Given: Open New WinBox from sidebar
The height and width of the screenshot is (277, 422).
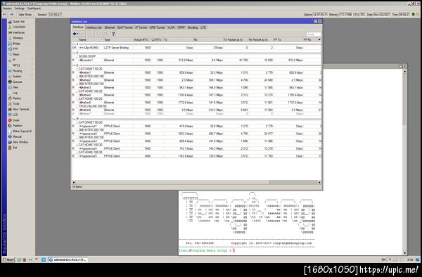Looking at the screenshot, I should 20,142.
